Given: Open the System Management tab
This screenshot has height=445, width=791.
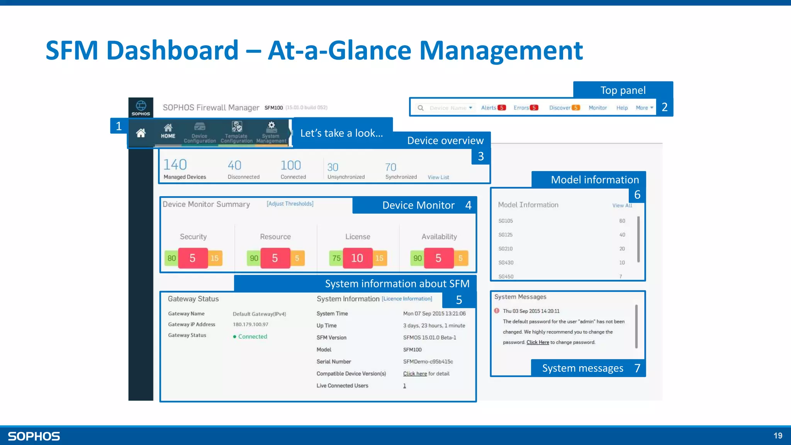Looking at the screenshot, I should click(x=271, y=132).
